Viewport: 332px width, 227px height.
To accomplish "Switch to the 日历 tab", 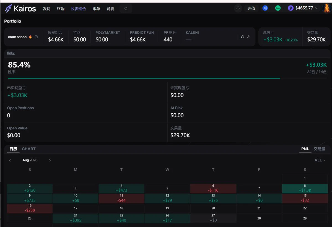I will coord(13,149).
